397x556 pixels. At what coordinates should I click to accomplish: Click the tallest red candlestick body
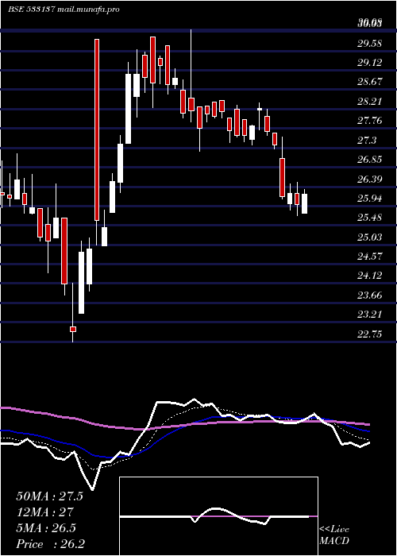pos(97,129)
